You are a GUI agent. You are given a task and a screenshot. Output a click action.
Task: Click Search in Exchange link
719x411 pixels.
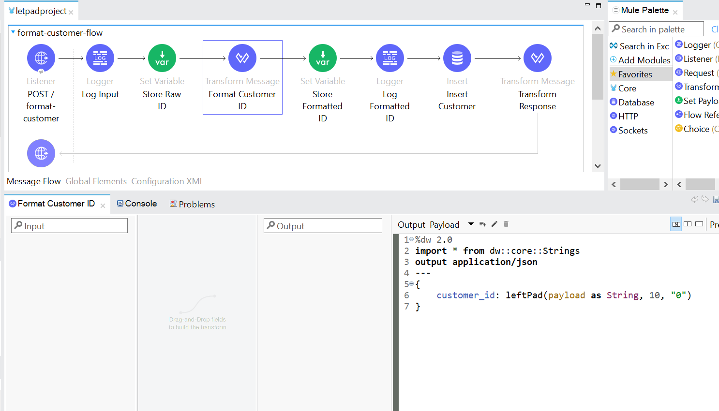pyautogui.click(x=639, y=46)
